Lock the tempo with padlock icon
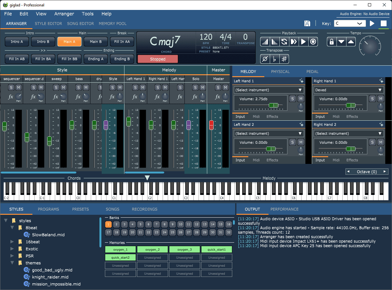392x290 pixels. coord(332,42)
